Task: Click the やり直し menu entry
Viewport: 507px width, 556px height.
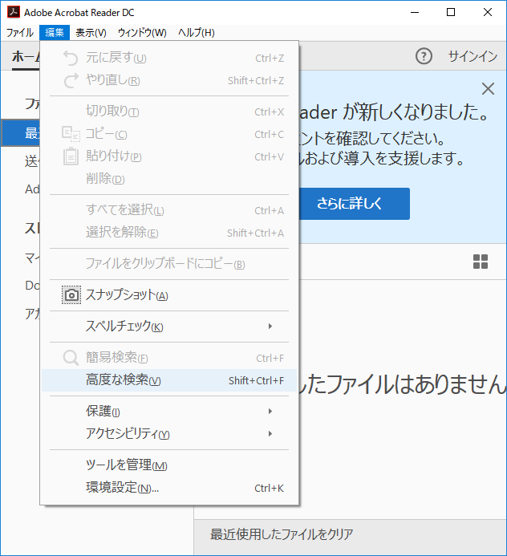Action: point(169,80)
